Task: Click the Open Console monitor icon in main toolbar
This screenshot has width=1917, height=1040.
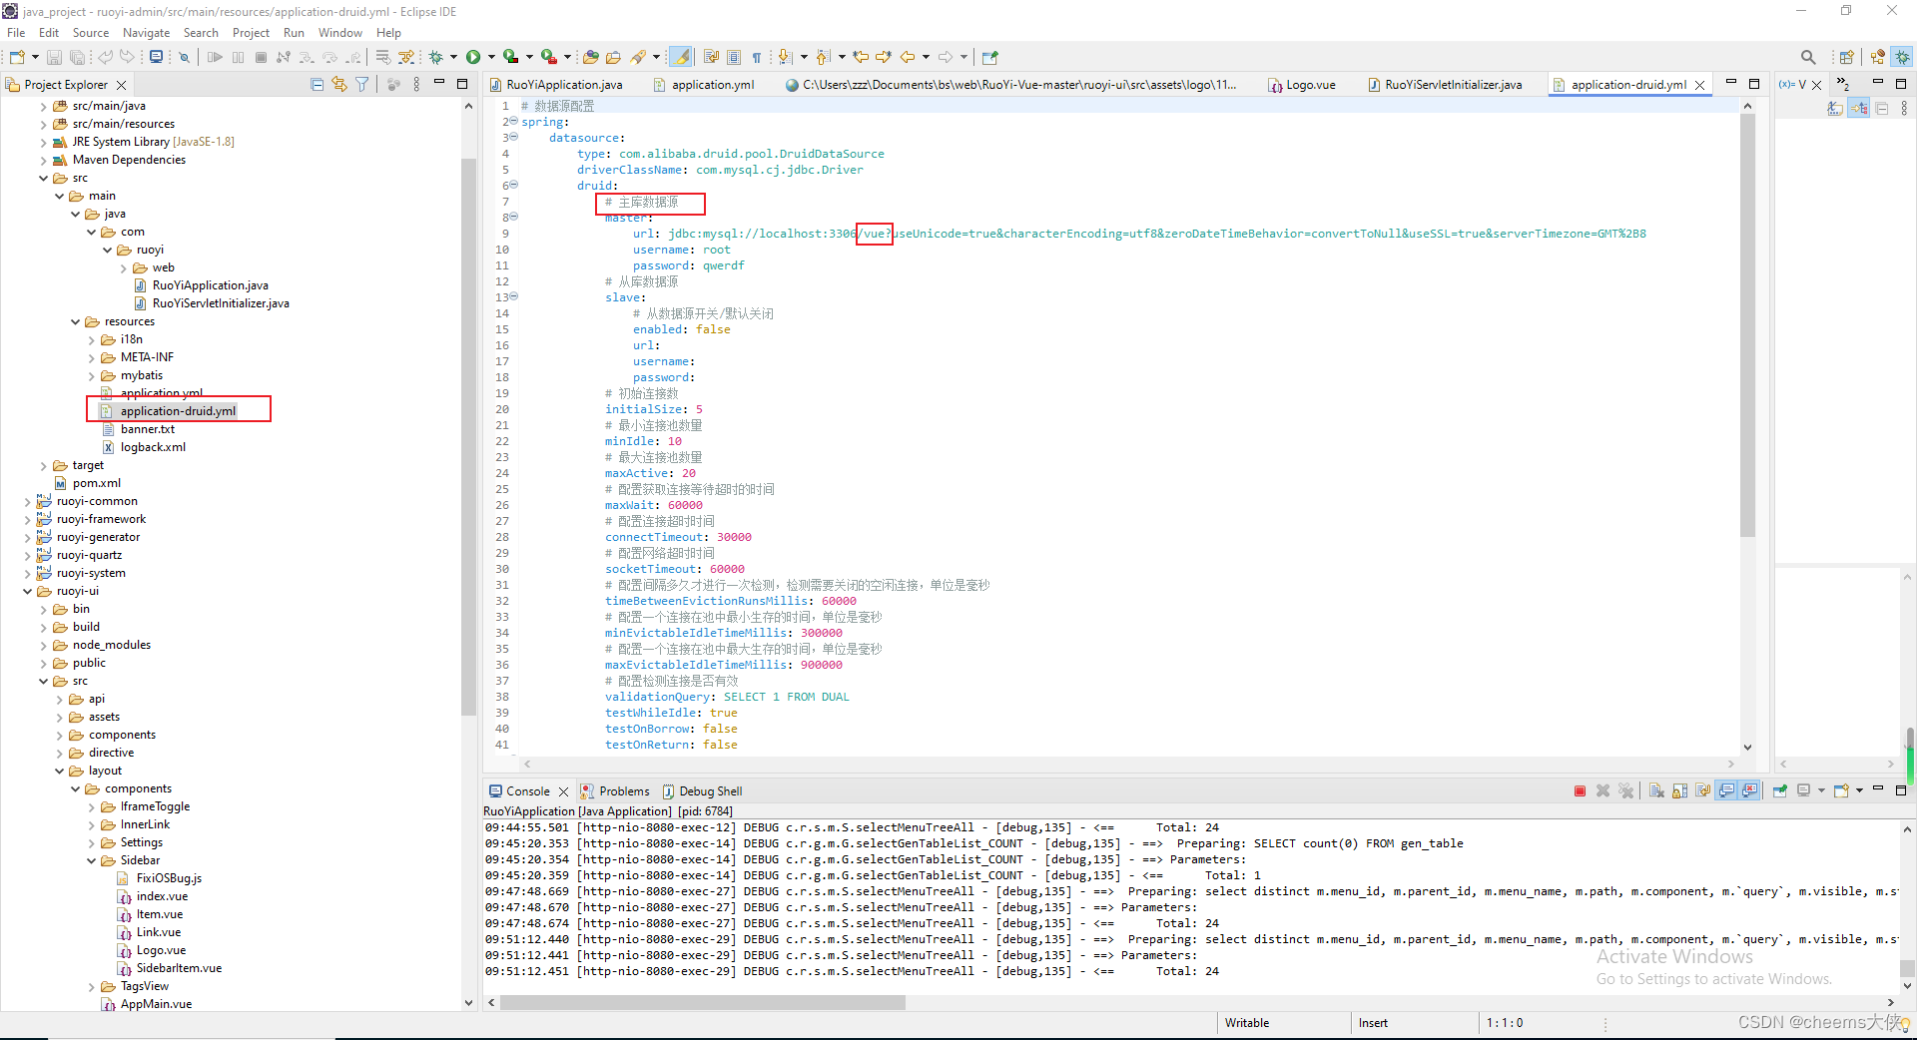Action: [156, 57]
